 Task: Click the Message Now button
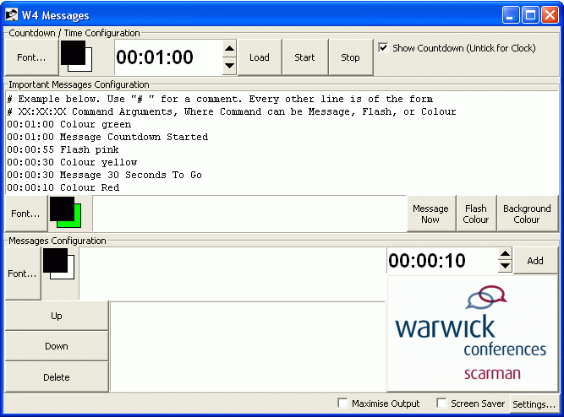pos(430,214)
